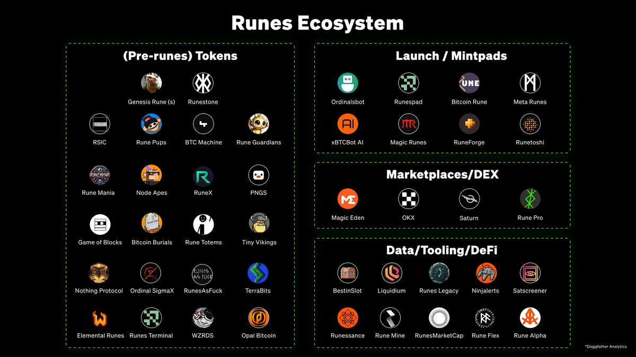Open the Runespad icon
636x357 pixels.
pyautogui.click(x=409, y=83)
